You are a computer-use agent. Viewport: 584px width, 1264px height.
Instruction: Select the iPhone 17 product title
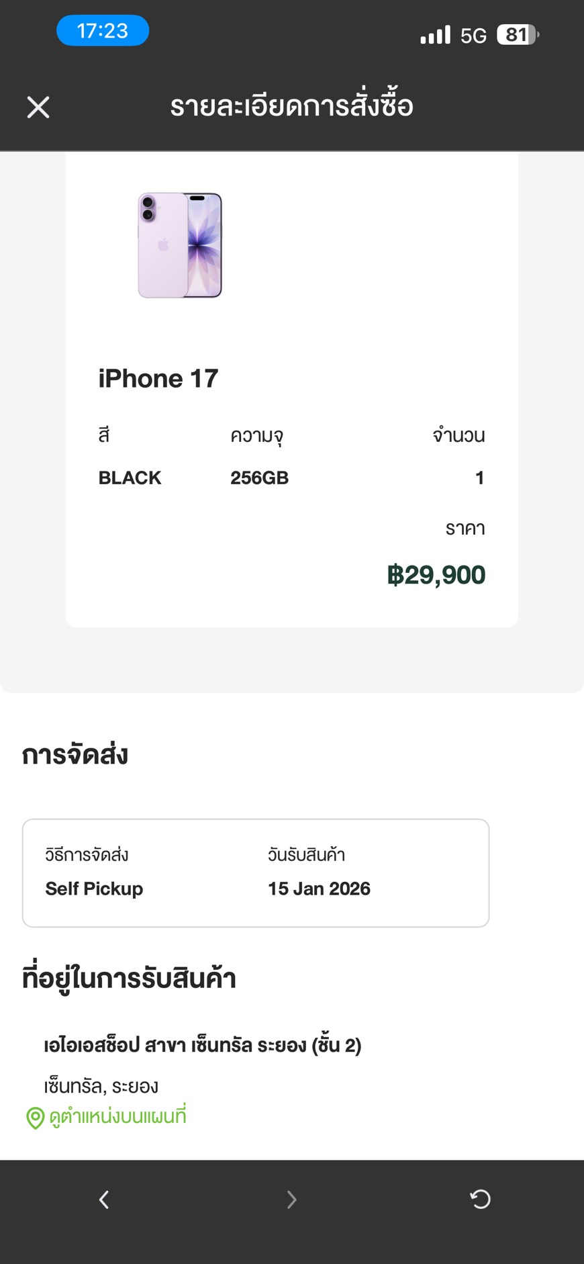(158, 379)
